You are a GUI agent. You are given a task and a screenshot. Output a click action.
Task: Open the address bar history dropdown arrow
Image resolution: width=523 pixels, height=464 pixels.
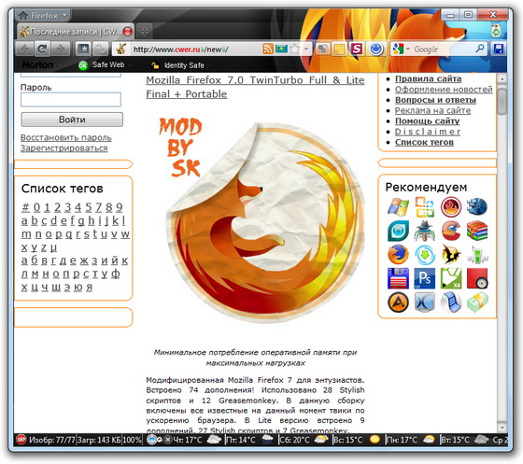click(x=306, y=49)
